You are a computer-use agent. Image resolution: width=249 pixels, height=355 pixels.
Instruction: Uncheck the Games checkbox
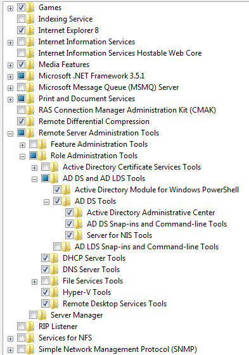click(x=21, y=7)
